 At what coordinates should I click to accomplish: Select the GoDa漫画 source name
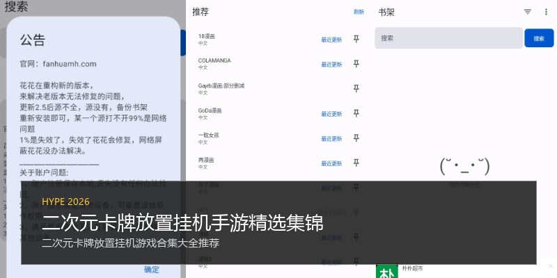pyautogui.click(x=210, y=111)
